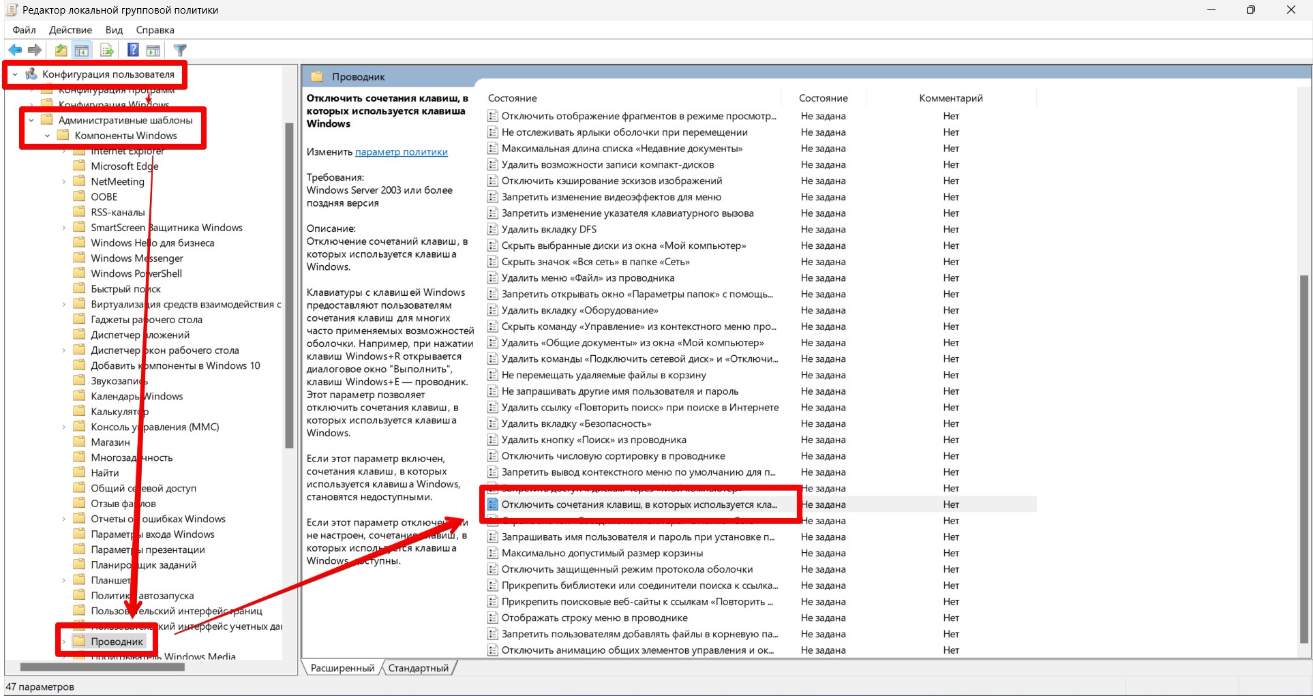Click the policy list vertical scrollbar
1313x696 pixels.
[1303, 458]
